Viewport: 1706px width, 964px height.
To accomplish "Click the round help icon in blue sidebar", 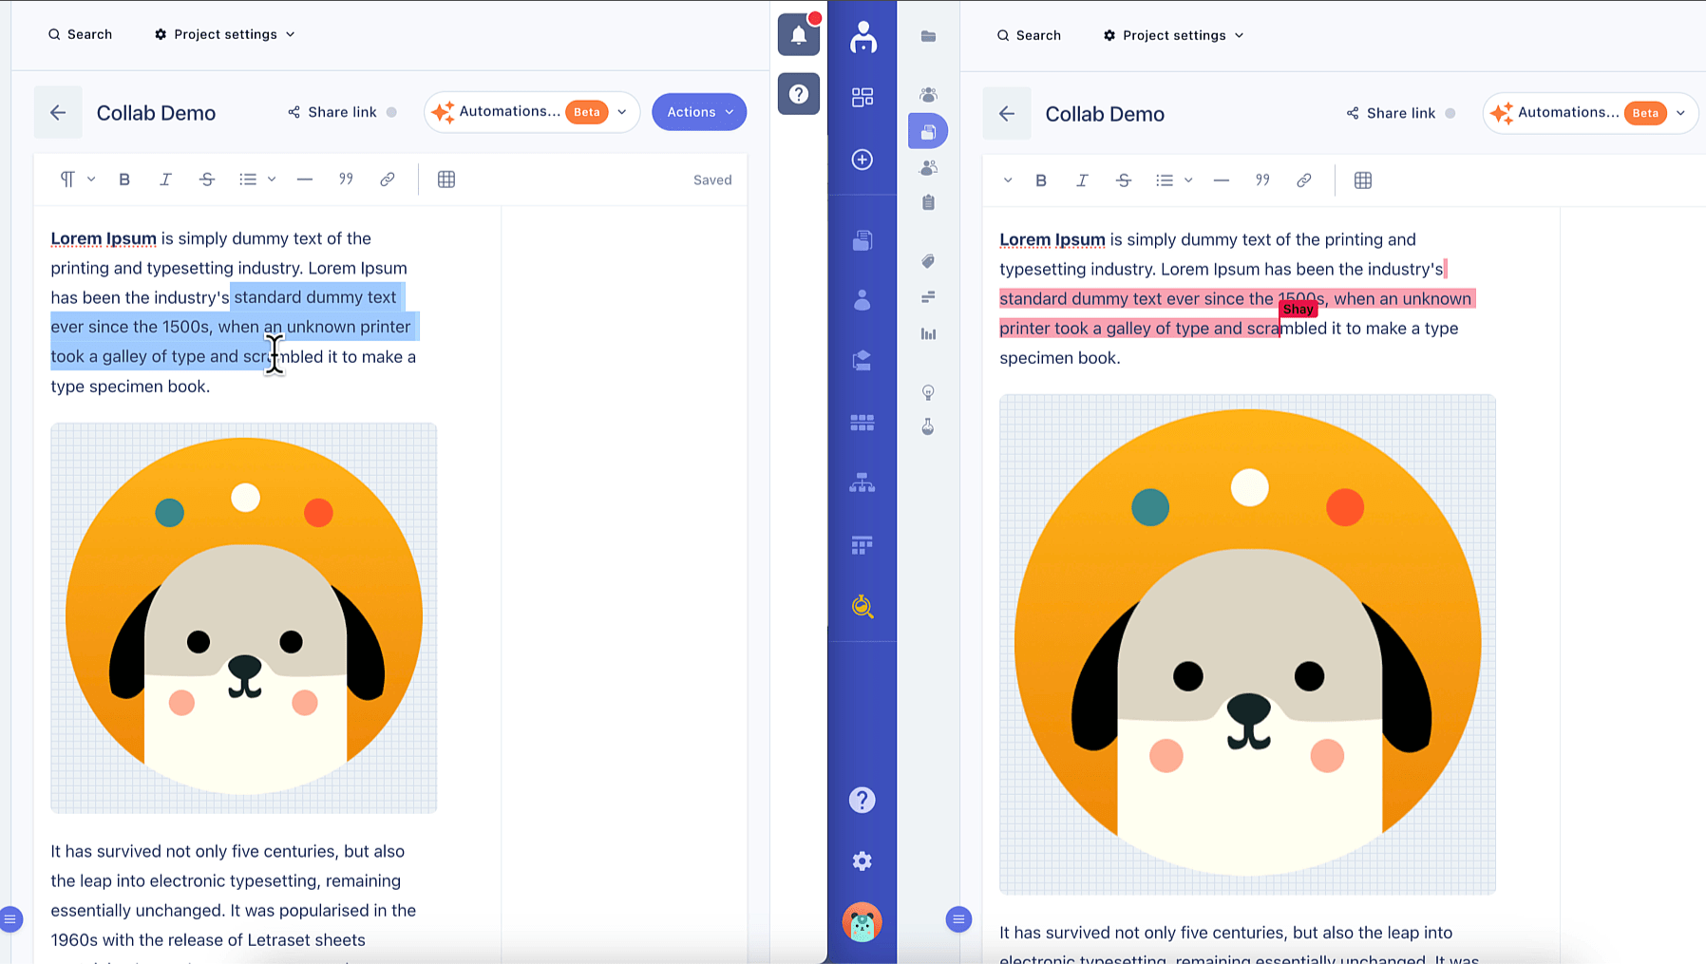I will (x=862, y=801).
